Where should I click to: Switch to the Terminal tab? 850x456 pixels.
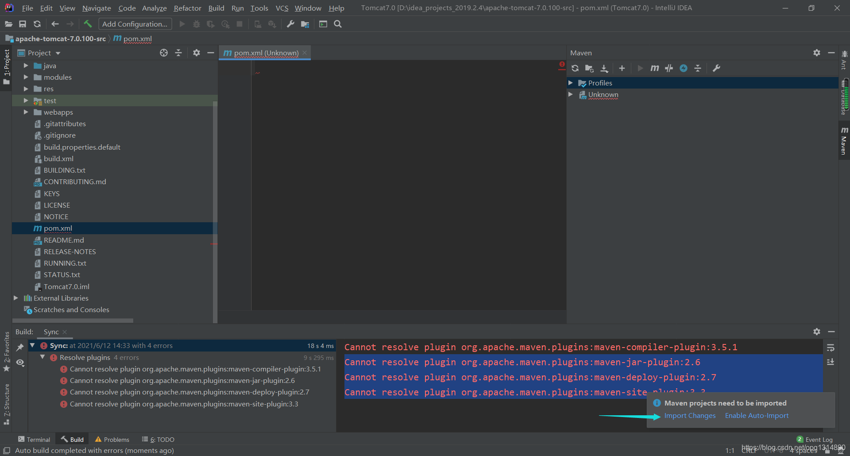34,439
